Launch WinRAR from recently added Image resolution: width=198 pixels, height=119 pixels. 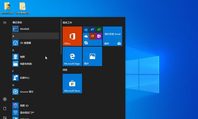35,29
